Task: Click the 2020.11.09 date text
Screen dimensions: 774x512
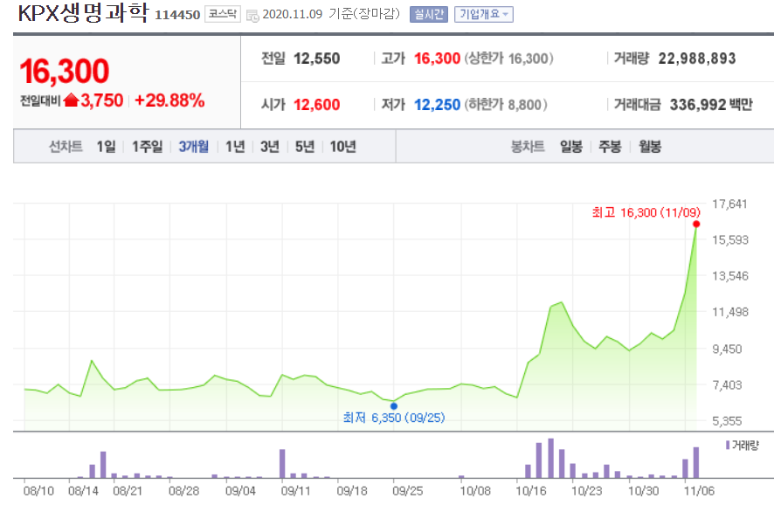Action: [293, 14]
